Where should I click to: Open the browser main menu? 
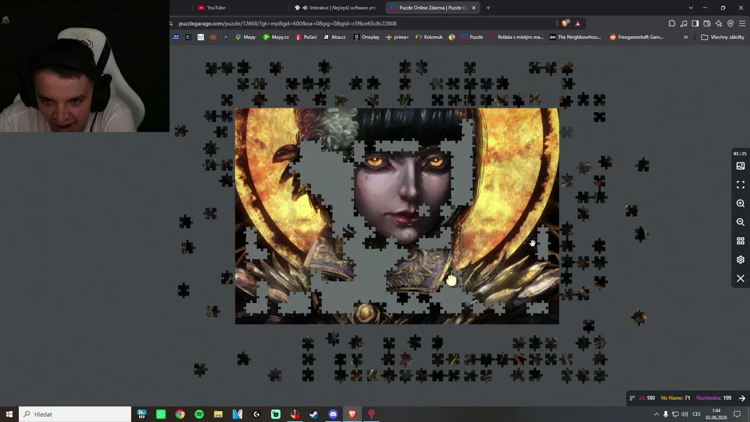742,23
